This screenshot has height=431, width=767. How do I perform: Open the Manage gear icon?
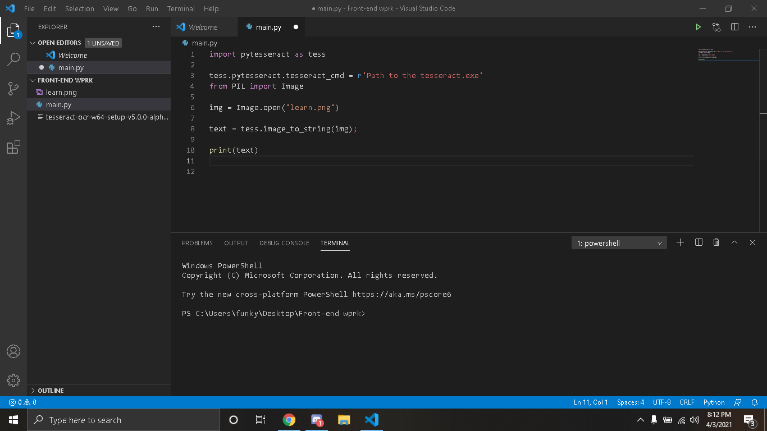13,380
